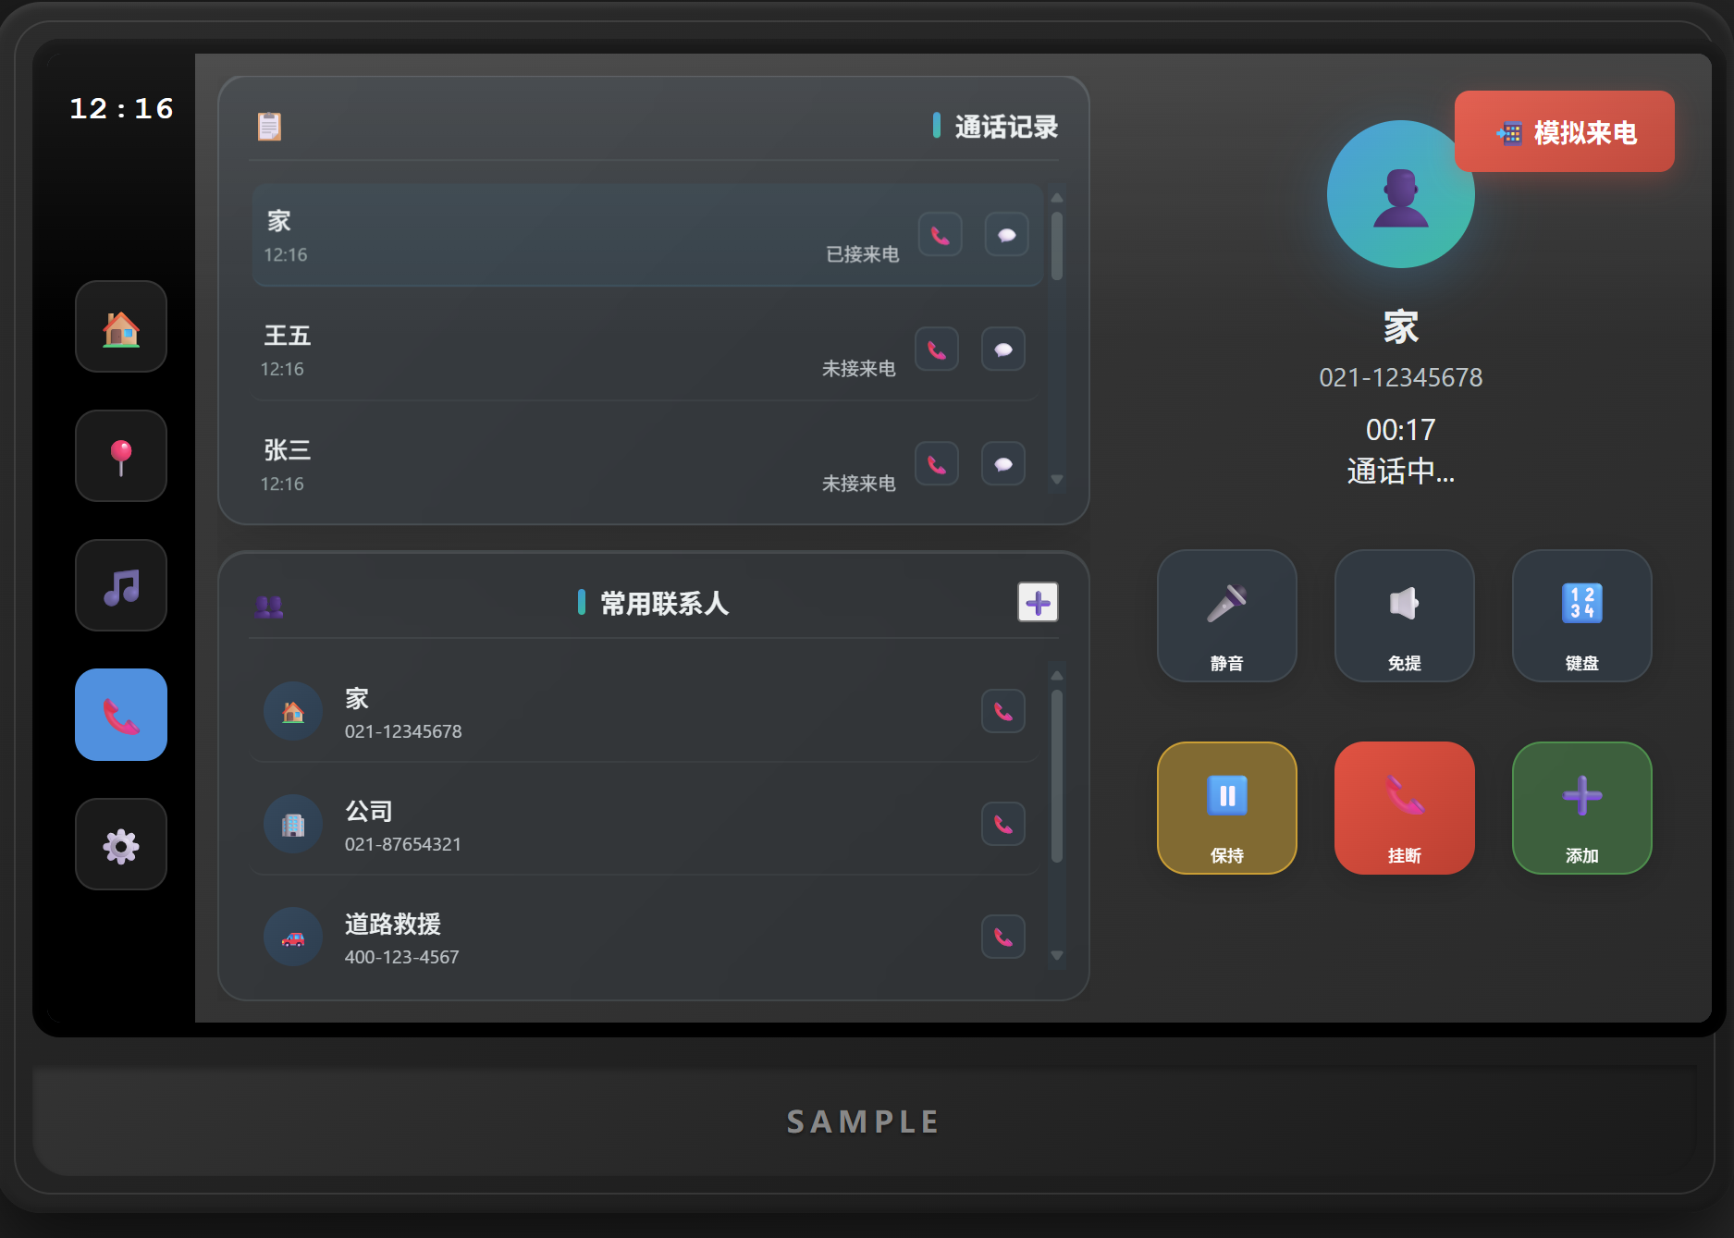This screenshot has height=1238, width=1734.
Task: Call back 王五 from call log
Action: [937, 349]
